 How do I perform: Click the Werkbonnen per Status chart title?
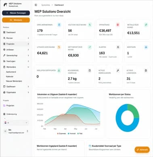click(x=119, y=94)
